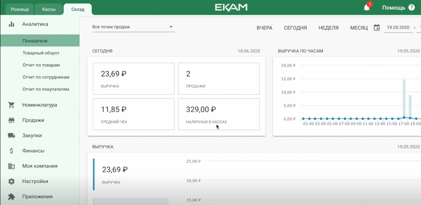Click the Наличных в кассах card
The height and width of the screenshot is (205, 421).
(x=219, y=114)
